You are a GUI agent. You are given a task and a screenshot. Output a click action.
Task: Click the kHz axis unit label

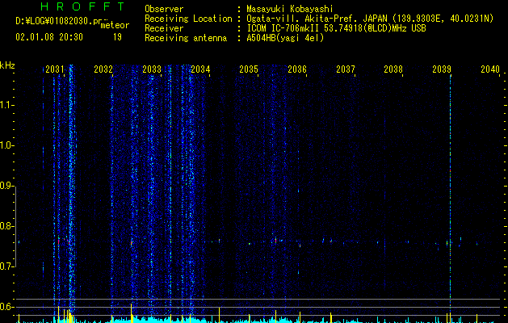click(7, 65)
